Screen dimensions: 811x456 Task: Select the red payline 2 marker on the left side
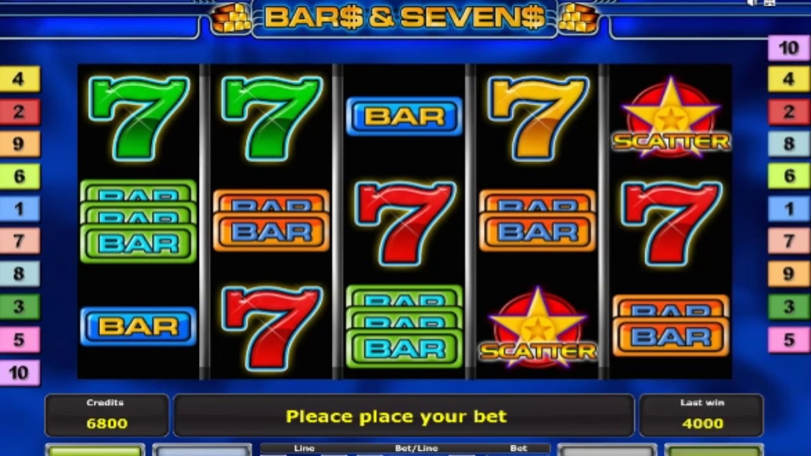click(20, 112)
